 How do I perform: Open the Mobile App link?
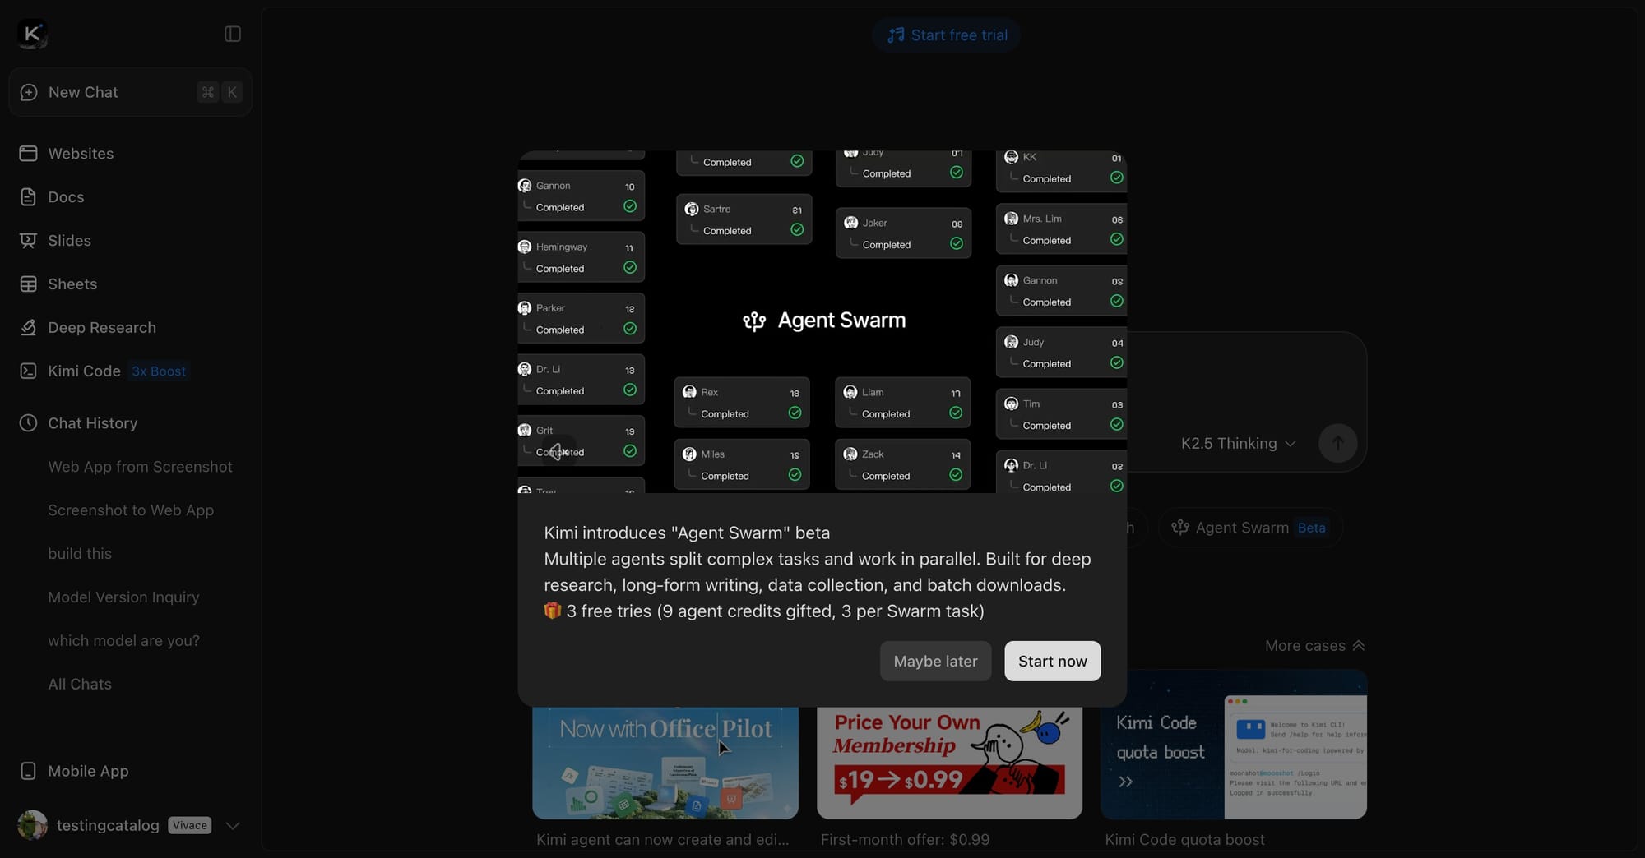pyautogui.click(x=88, y=771)
